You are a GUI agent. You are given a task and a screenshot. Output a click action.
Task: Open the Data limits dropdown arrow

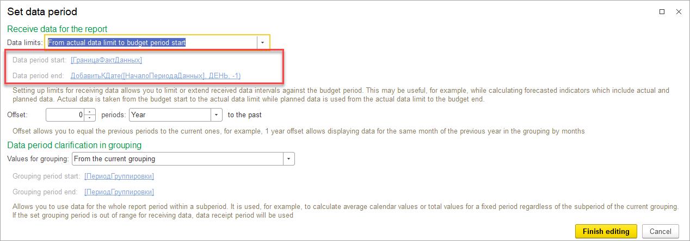click(262, 42)
